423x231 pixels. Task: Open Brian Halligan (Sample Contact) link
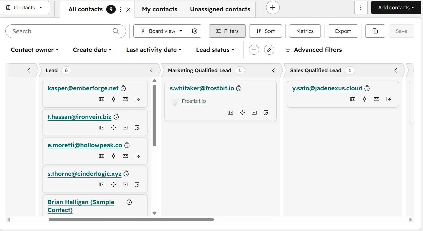pos(81,206)
